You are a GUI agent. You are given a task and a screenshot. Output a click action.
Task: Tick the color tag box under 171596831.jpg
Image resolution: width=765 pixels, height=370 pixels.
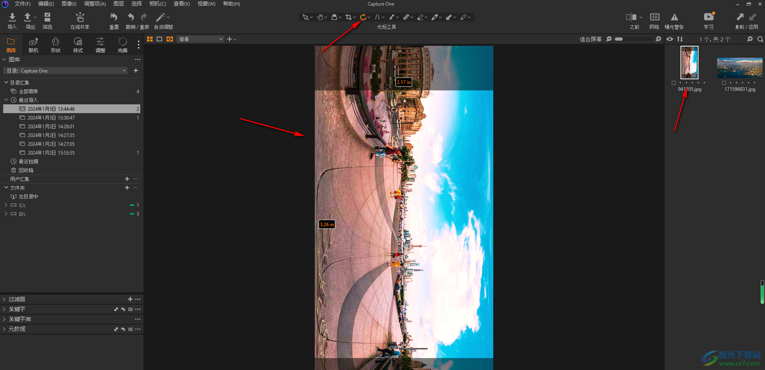click(724, 83)
